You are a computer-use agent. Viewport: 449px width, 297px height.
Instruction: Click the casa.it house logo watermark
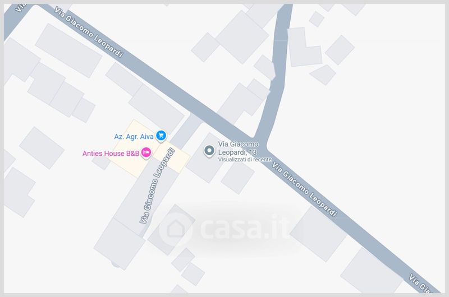pos(175,229)
